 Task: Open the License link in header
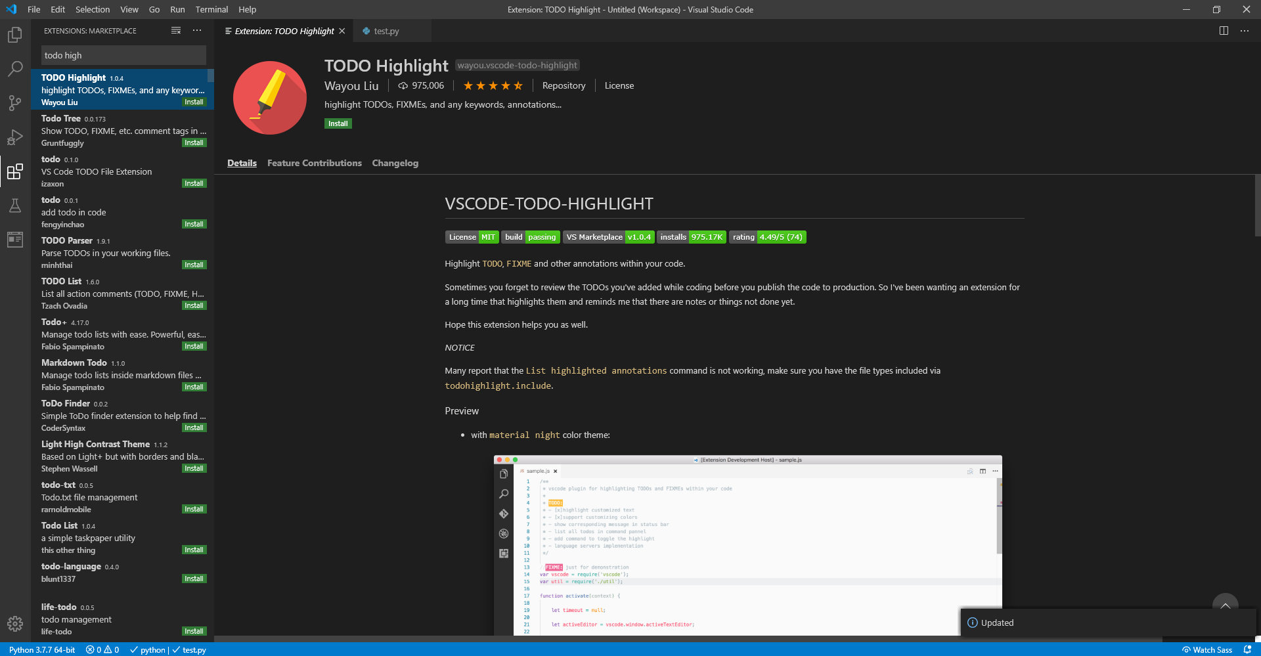pyautogui.click(x=619, y=85)
